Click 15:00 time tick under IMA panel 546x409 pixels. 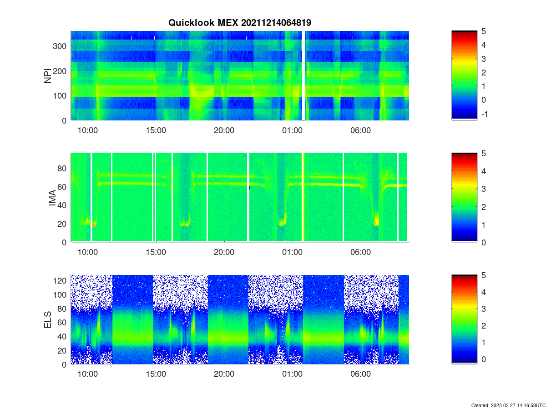156,252
